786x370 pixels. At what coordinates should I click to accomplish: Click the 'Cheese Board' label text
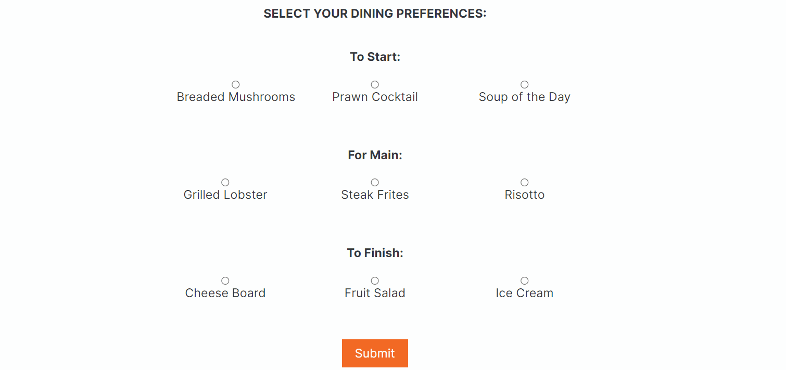coord(225,293)
